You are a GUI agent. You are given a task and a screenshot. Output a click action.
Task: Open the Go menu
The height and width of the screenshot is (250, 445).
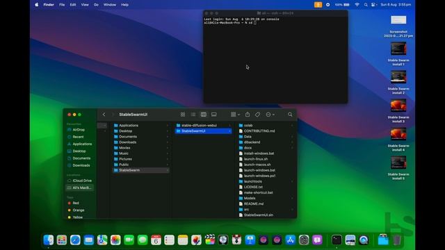[x=96, y=5]
